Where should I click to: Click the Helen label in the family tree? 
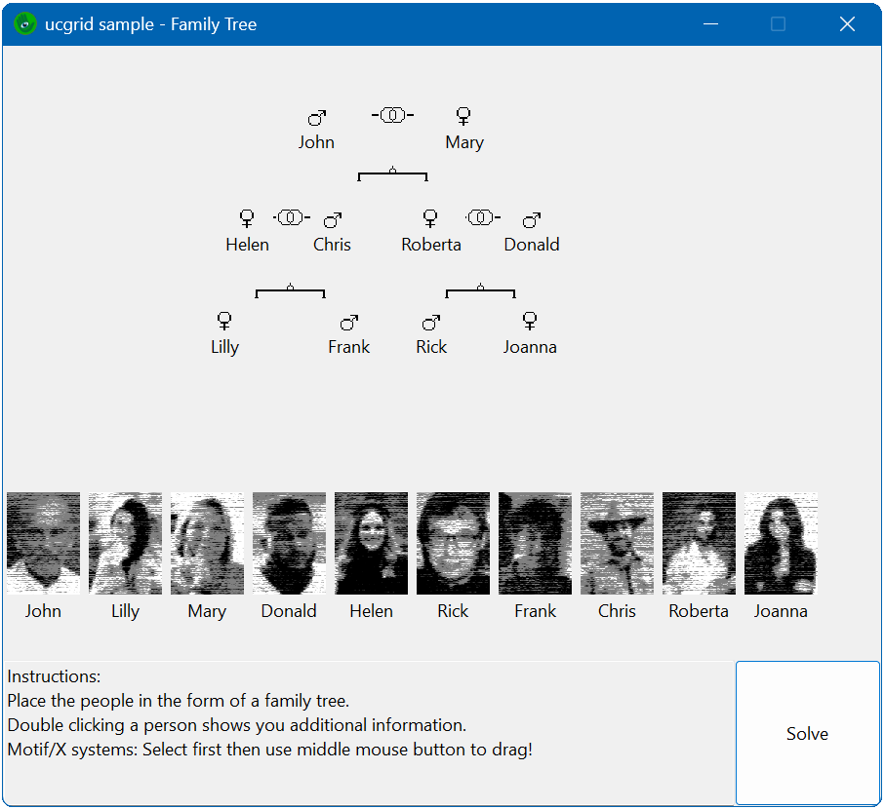pos(247,245)
